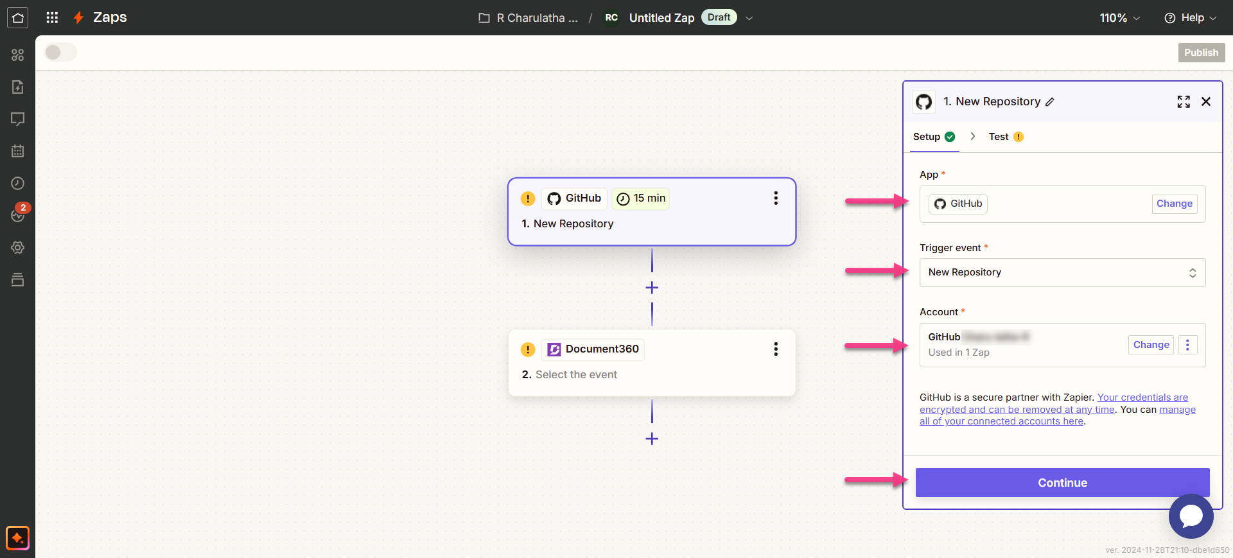Open the 110% zoom dropdown
1233x558 pixels.
[x=1119, y=18]
